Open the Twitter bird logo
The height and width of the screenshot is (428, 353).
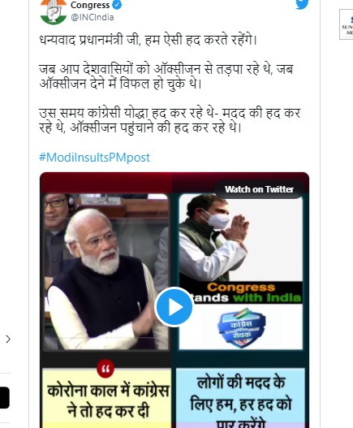click(302, 3)
